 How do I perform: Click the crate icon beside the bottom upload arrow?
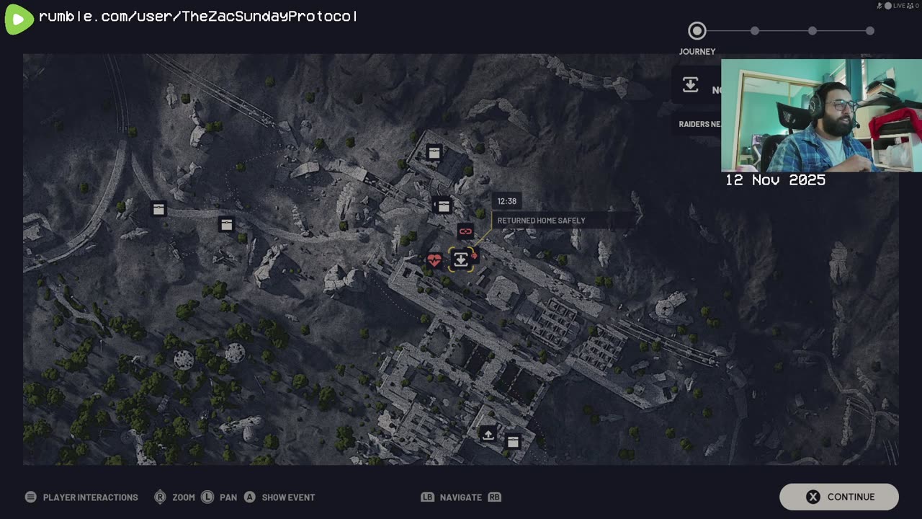[513, 441]
